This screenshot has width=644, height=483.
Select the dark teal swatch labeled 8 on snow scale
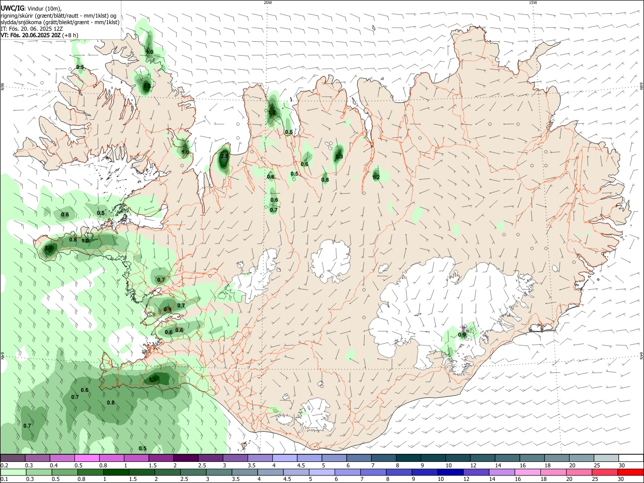click(408, 458)
